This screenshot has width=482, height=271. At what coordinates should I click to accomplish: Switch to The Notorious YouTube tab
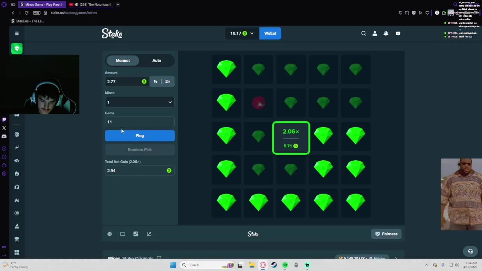click(x=90, y=5)
